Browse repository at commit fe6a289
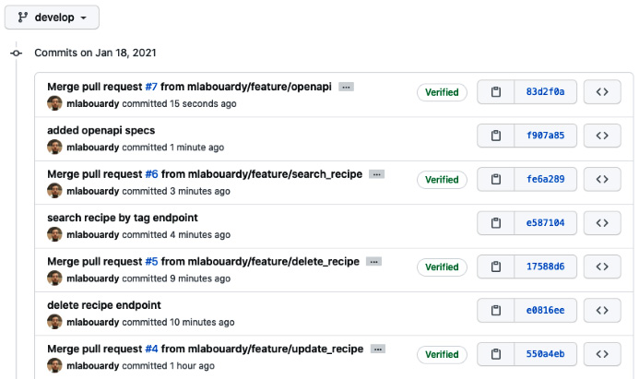The height and width of the screenshot is (379, 639). [x=602, y=179]
